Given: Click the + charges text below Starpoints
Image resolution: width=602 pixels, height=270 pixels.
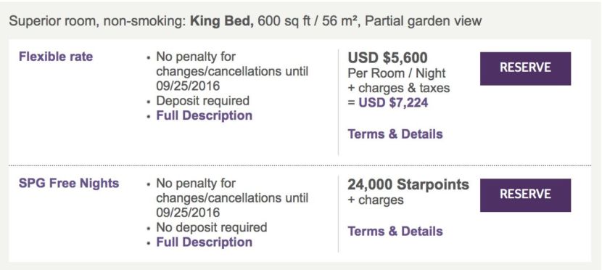Looking at the screenshot, I should click(376, 200).
